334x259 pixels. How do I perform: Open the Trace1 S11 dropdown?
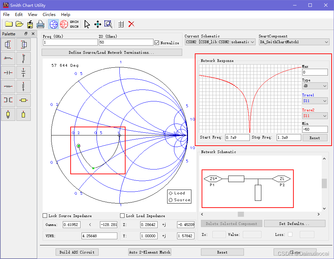coord(315,101)
